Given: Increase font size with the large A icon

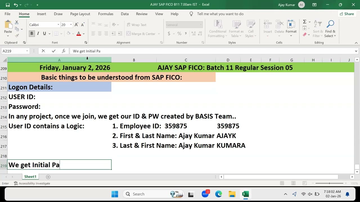Looking at the screenshot, I should point(76,25).
